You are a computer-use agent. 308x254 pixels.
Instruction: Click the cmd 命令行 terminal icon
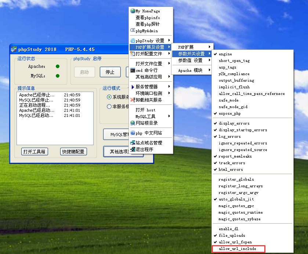tap(133, 70)
